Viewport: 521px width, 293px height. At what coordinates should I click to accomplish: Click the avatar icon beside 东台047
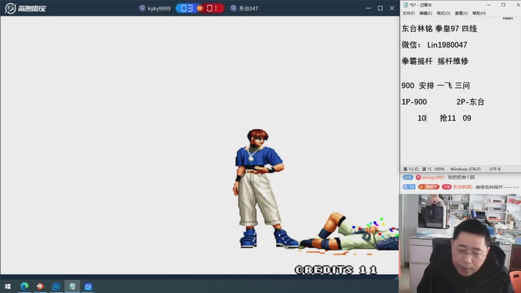233,8
